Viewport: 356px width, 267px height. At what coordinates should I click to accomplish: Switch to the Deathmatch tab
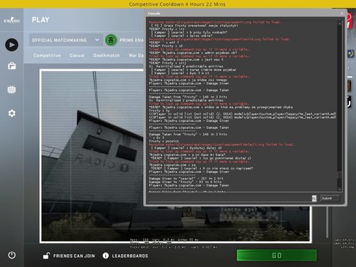[107, 56]
